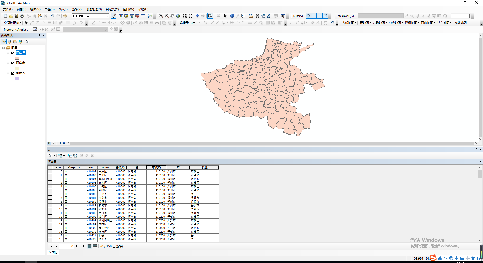Uncheck the 河南县 layer checkbox
Viewport: 483px width, 263px height.
(13, 53)
